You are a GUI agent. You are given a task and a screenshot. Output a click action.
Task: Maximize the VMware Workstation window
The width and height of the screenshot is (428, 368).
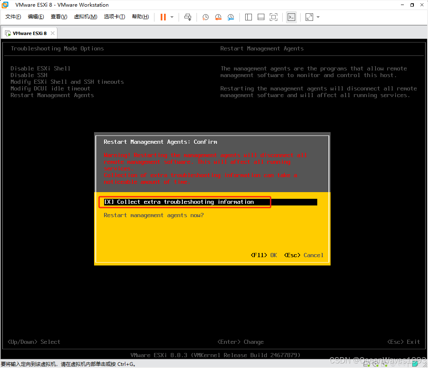coord(412,5)
